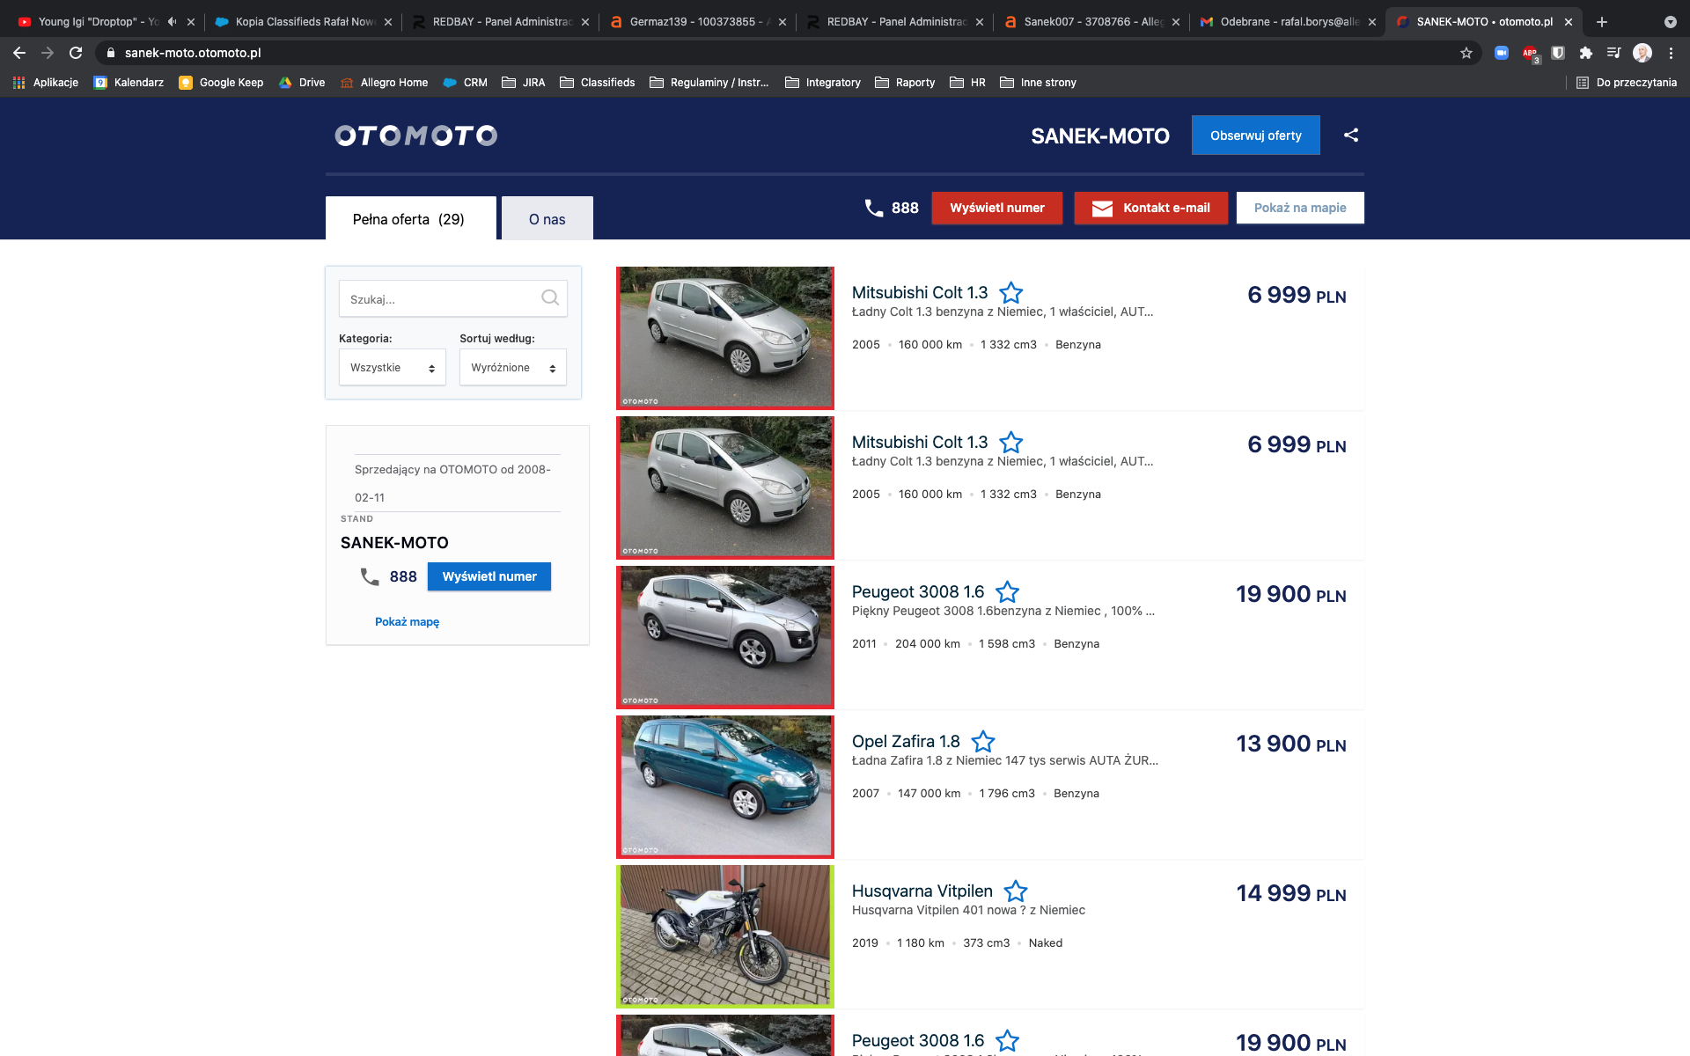Viewport: 1690px width, 1056px height.
Task: Open Chrome extensions puzzle icon
Action: 1586,53
